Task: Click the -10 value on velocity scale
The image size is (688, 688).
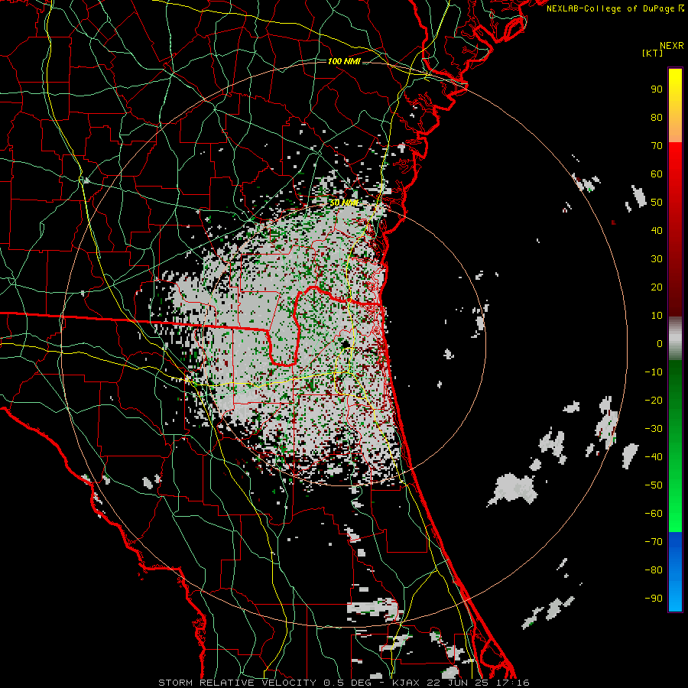Action: tap(654, 372)
